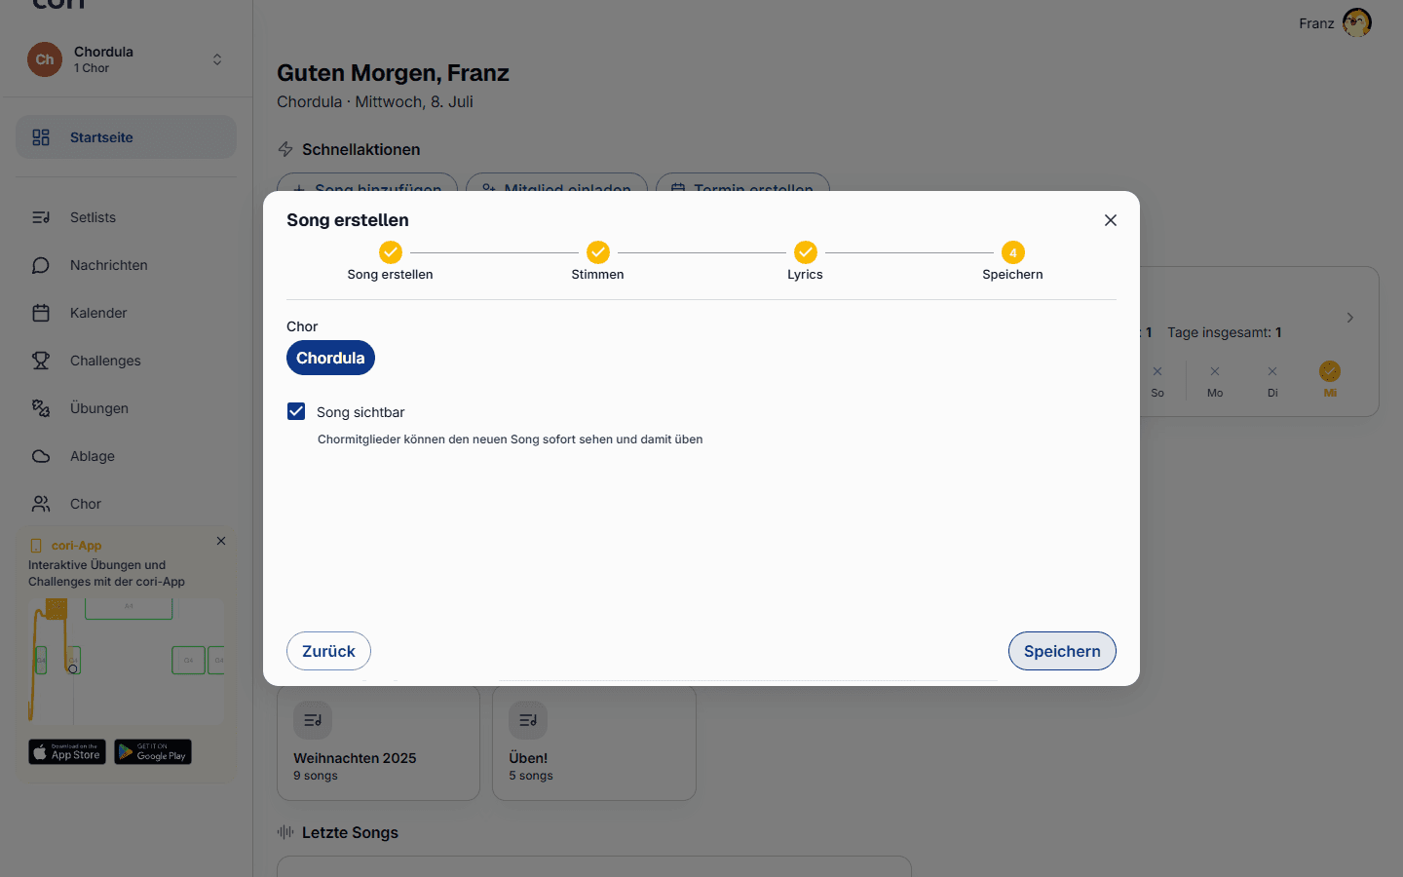
Task: Click Tage insgesamt: 1 text
Action: tap(1225, 332)
